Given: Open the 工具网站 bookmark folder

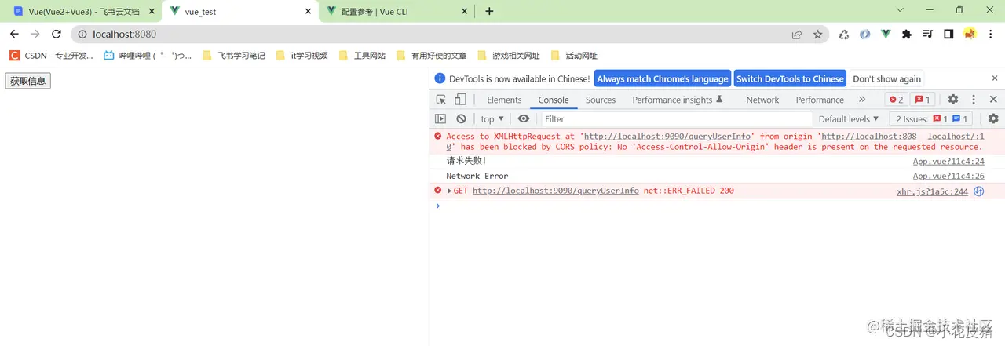Looking at the screenshot, I should tap(363, 56).
